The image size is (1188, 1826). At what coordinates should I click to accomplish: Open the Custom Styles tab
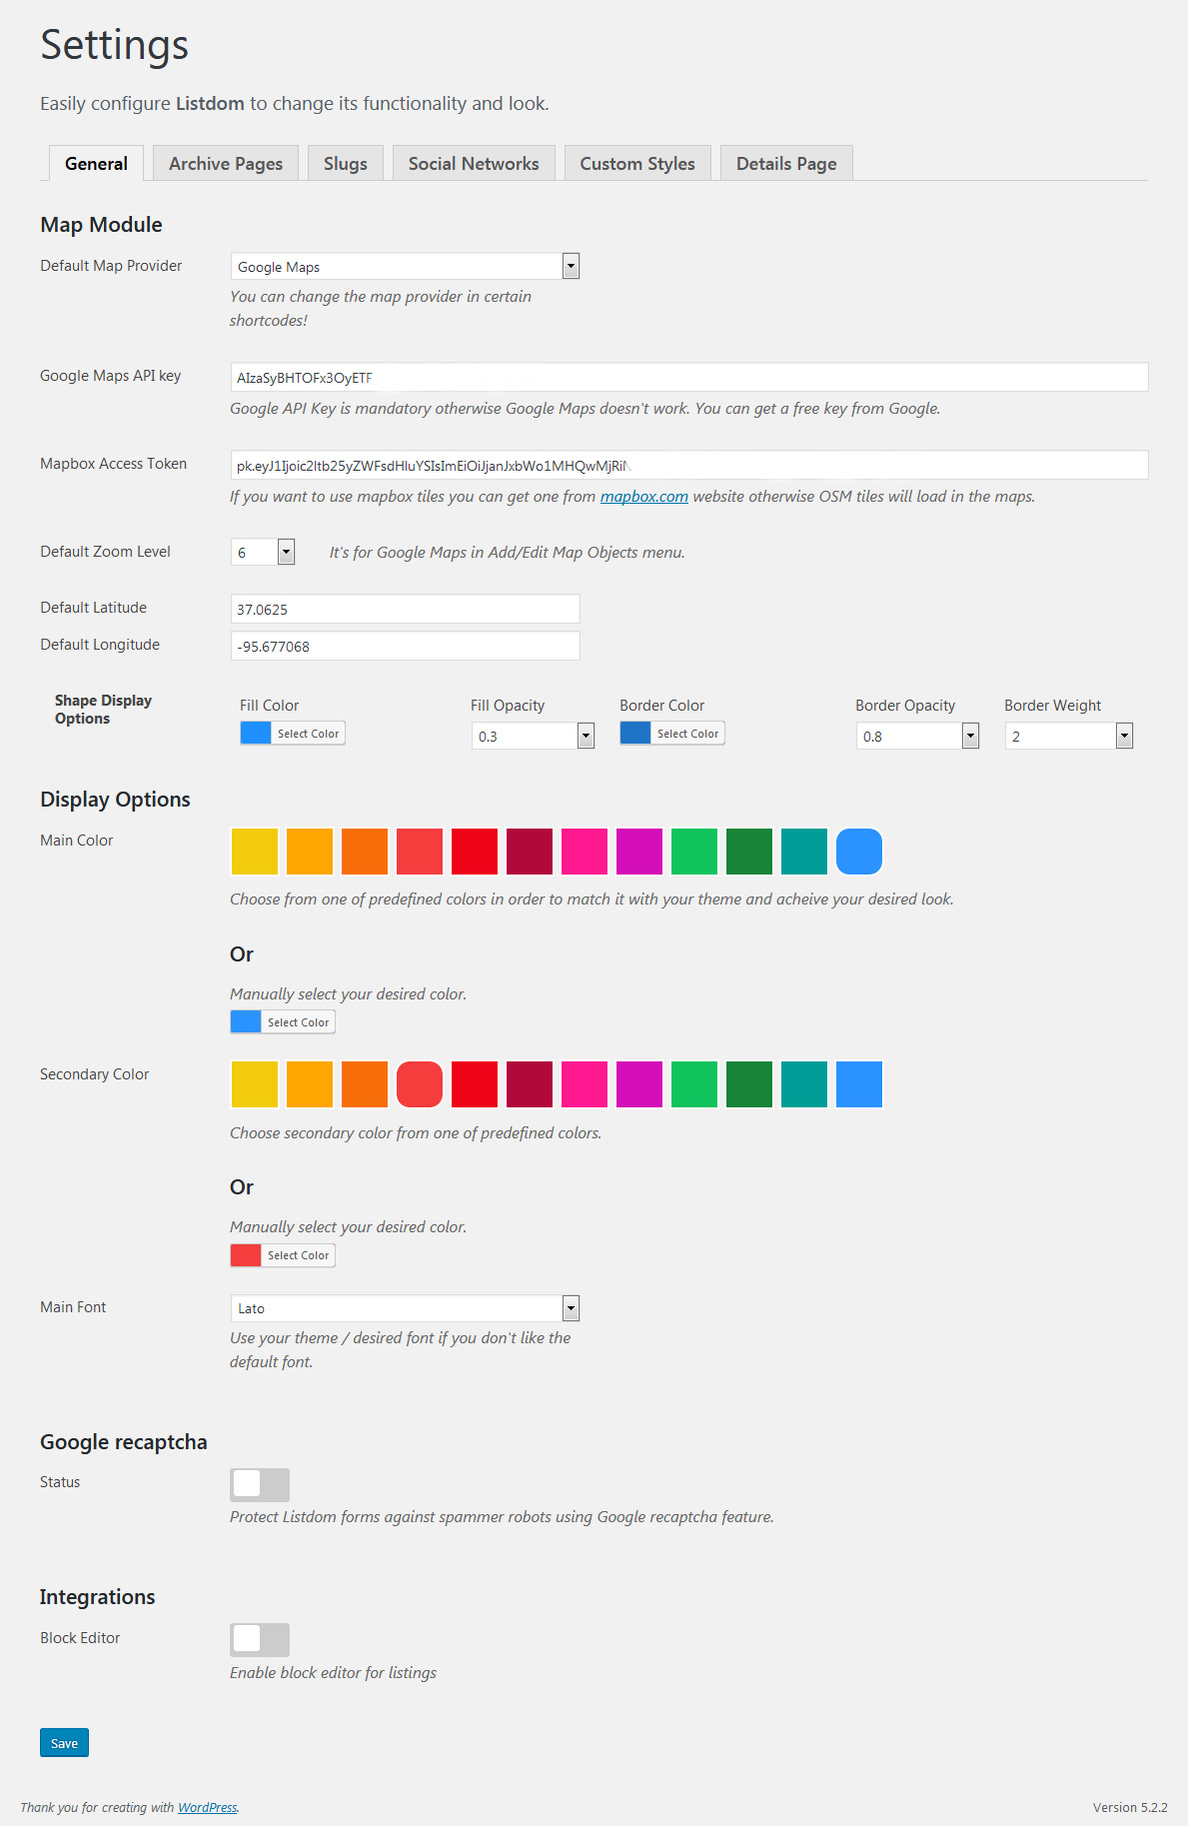(x=637, y=164)
